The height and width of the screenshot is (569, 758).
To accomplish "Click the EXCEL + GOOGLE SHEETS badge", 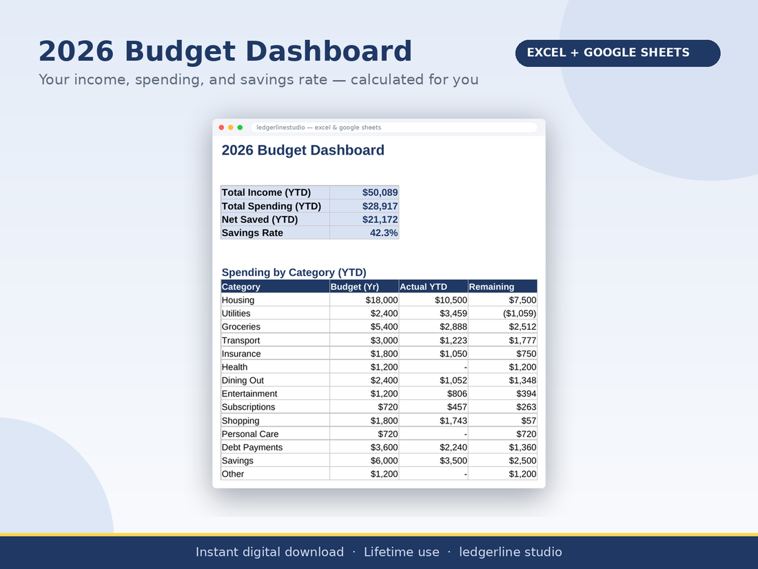I will coord(618,52).
